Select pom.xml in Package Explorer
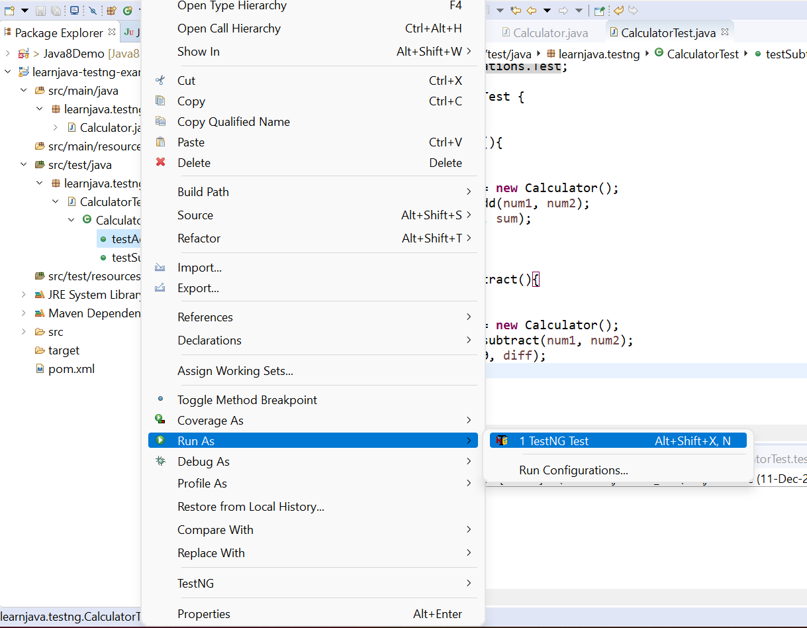This screenshot has width=807, height=628. (71, 369)
